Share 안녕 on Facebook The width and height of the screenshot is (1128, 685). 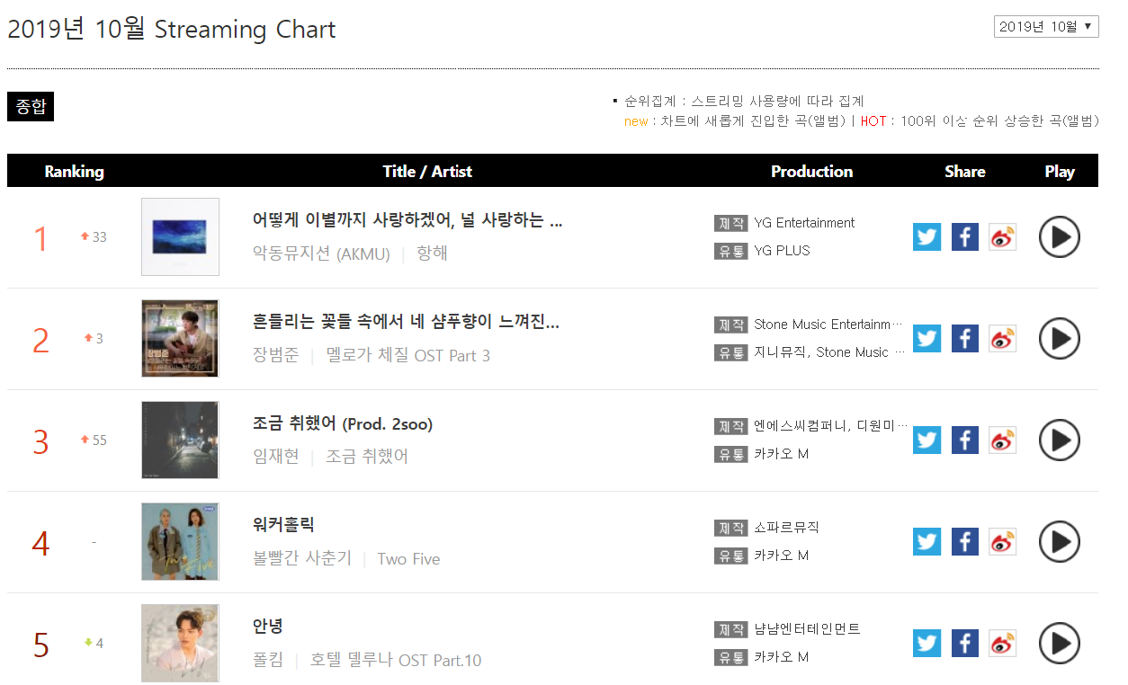(x=964, y=644)
